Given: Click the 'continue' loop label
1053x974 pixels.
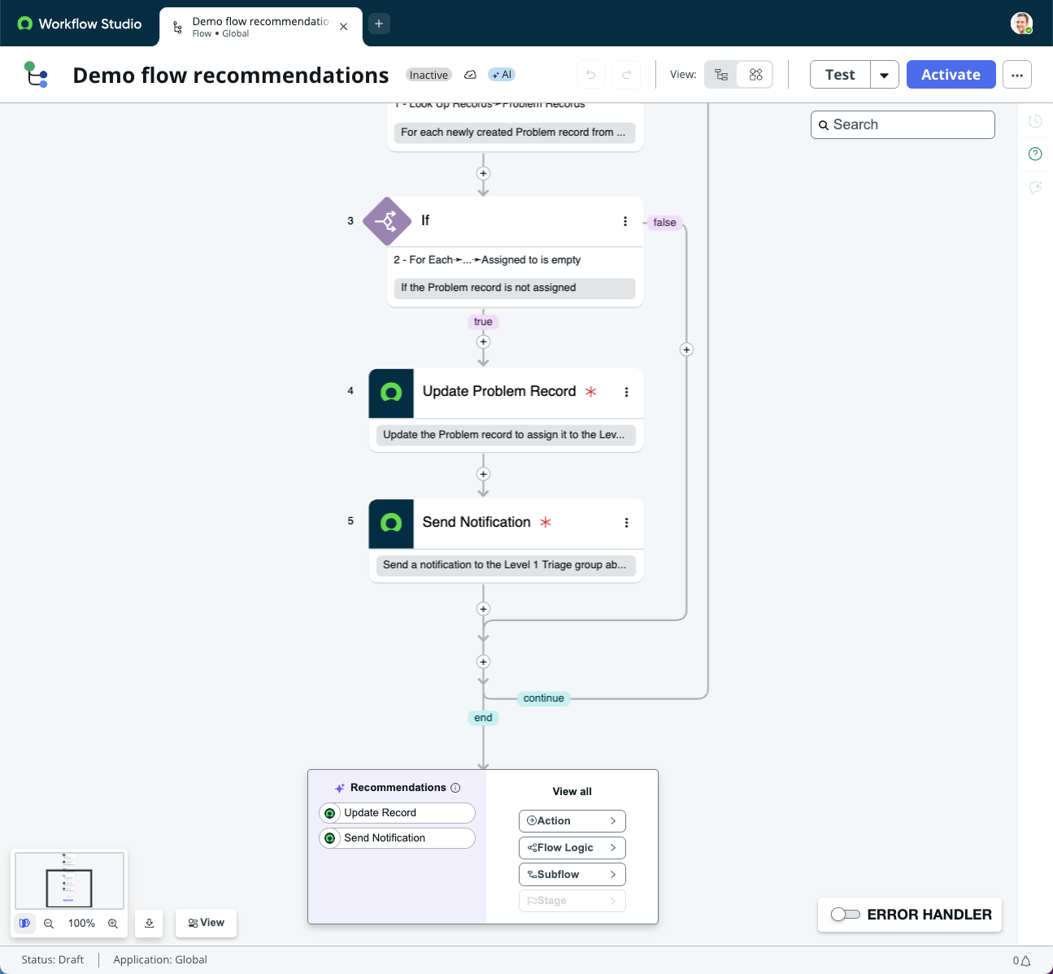Looking at the screenshot, I should pos(543,698).
